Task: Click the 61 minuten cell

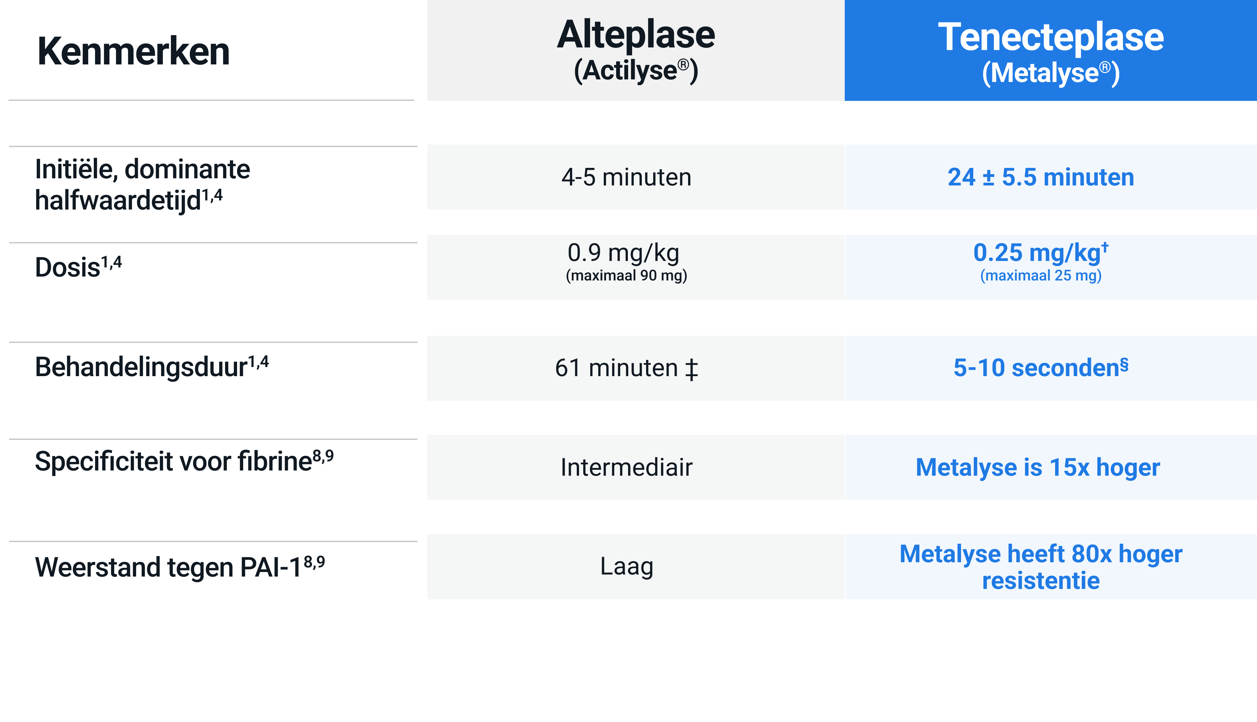Action: 626,368
